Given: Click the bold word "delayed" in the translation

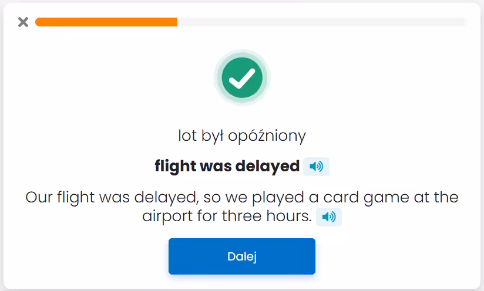Looking at the screenshot, I should click(x=267, y=167).
